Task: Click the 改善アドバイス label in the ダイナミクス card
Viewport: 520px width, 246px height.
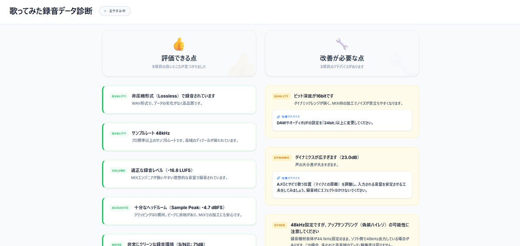Action: (290, 178)
